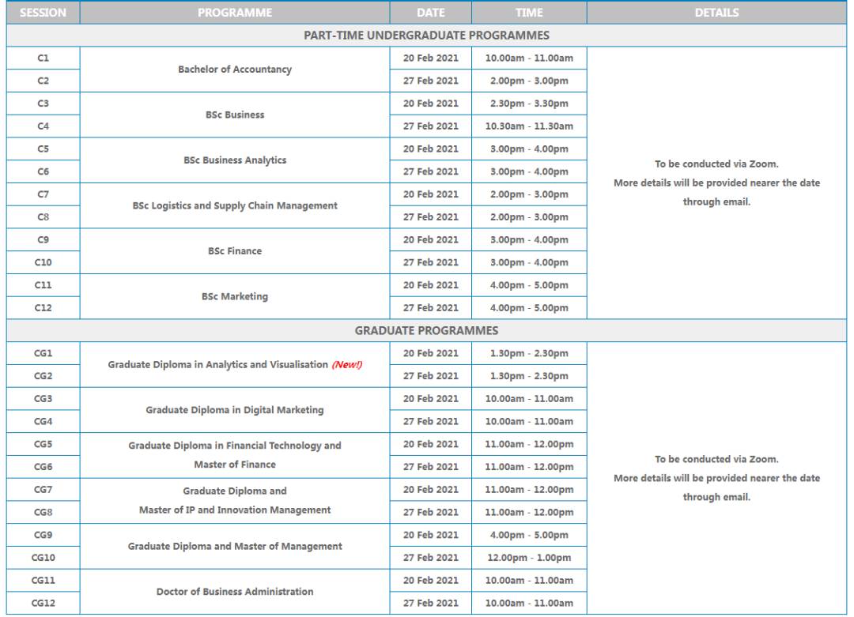Click the 10.30am - 11.30am time slot

pos(529,126)
